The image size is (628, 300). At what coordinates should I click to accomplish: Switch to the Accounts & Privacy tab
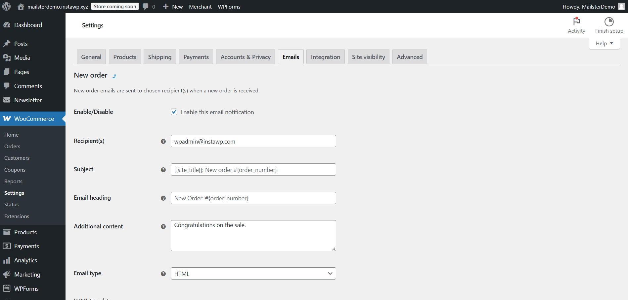pyautogui.click(x=245, y=56)
